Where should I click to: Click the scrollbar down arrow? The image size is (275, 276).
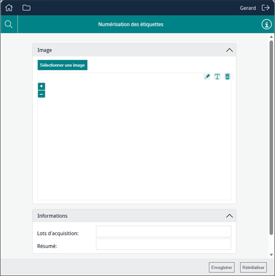point(271,255)
